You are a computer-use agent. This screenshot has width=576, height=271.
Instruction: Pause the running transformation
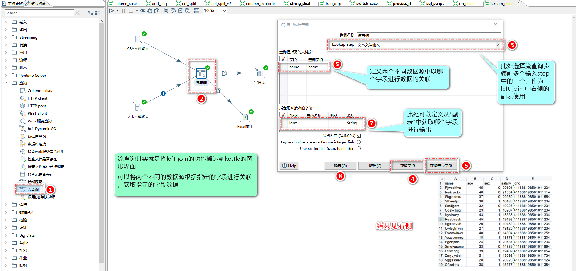[x=124, y=11]
